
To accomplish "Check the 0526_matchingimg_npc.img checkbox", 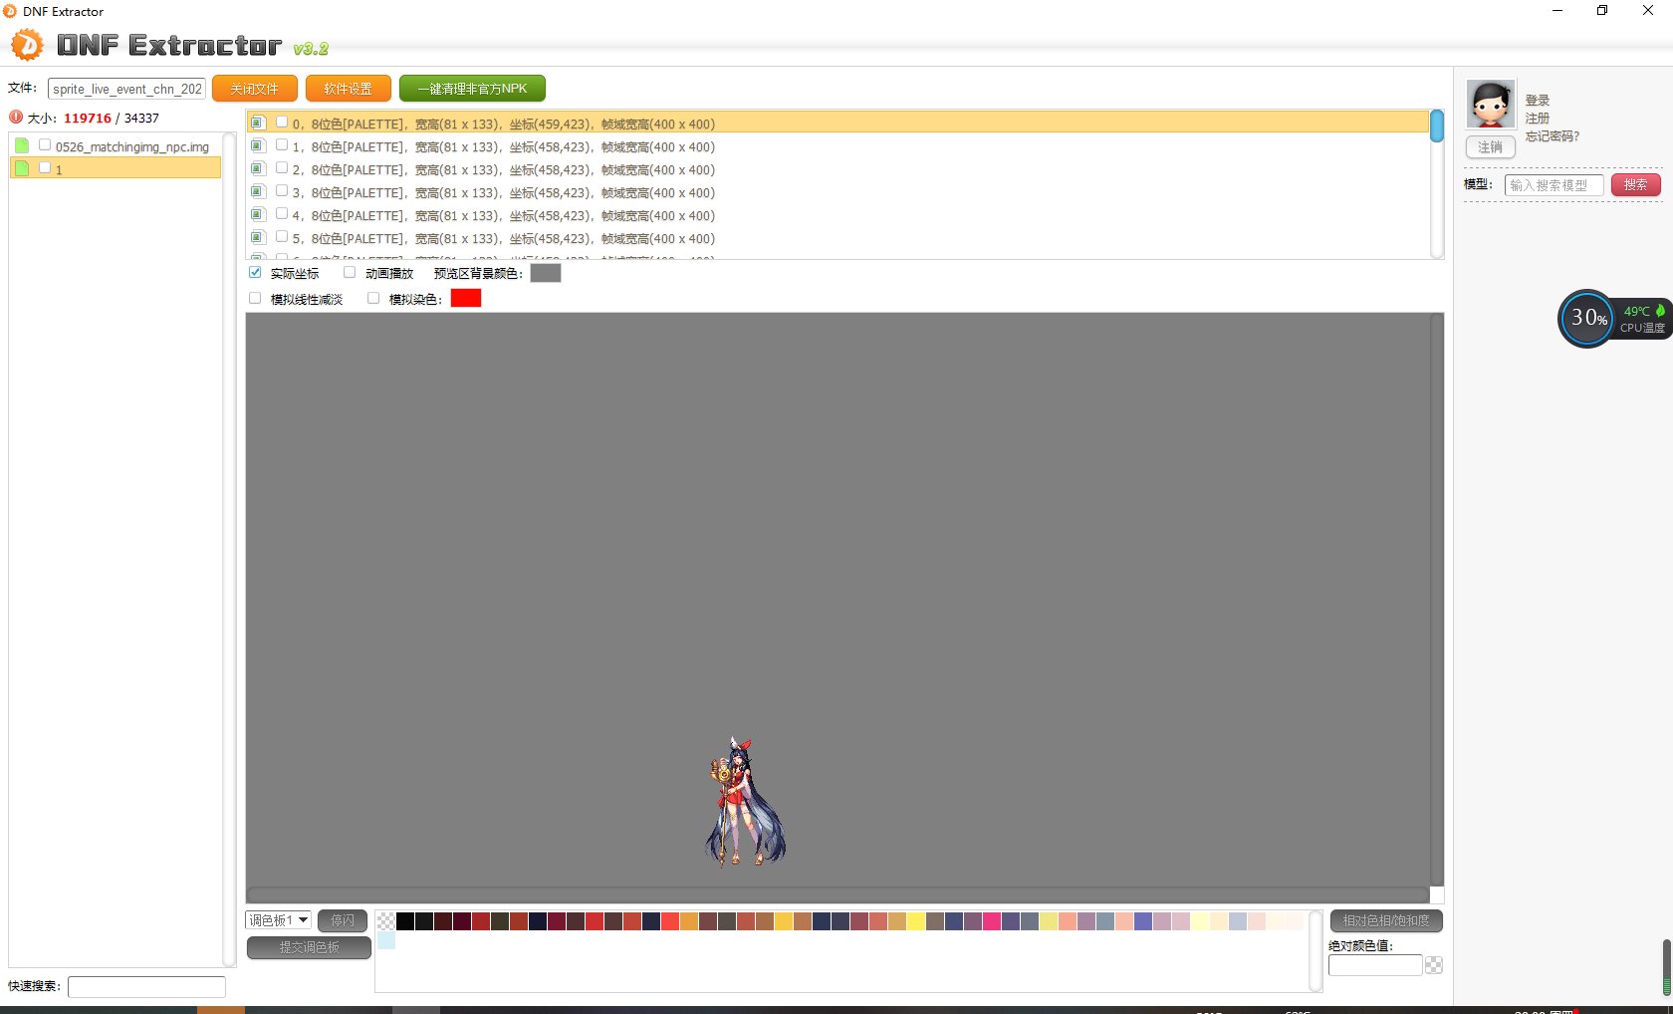I will point(45,145).
